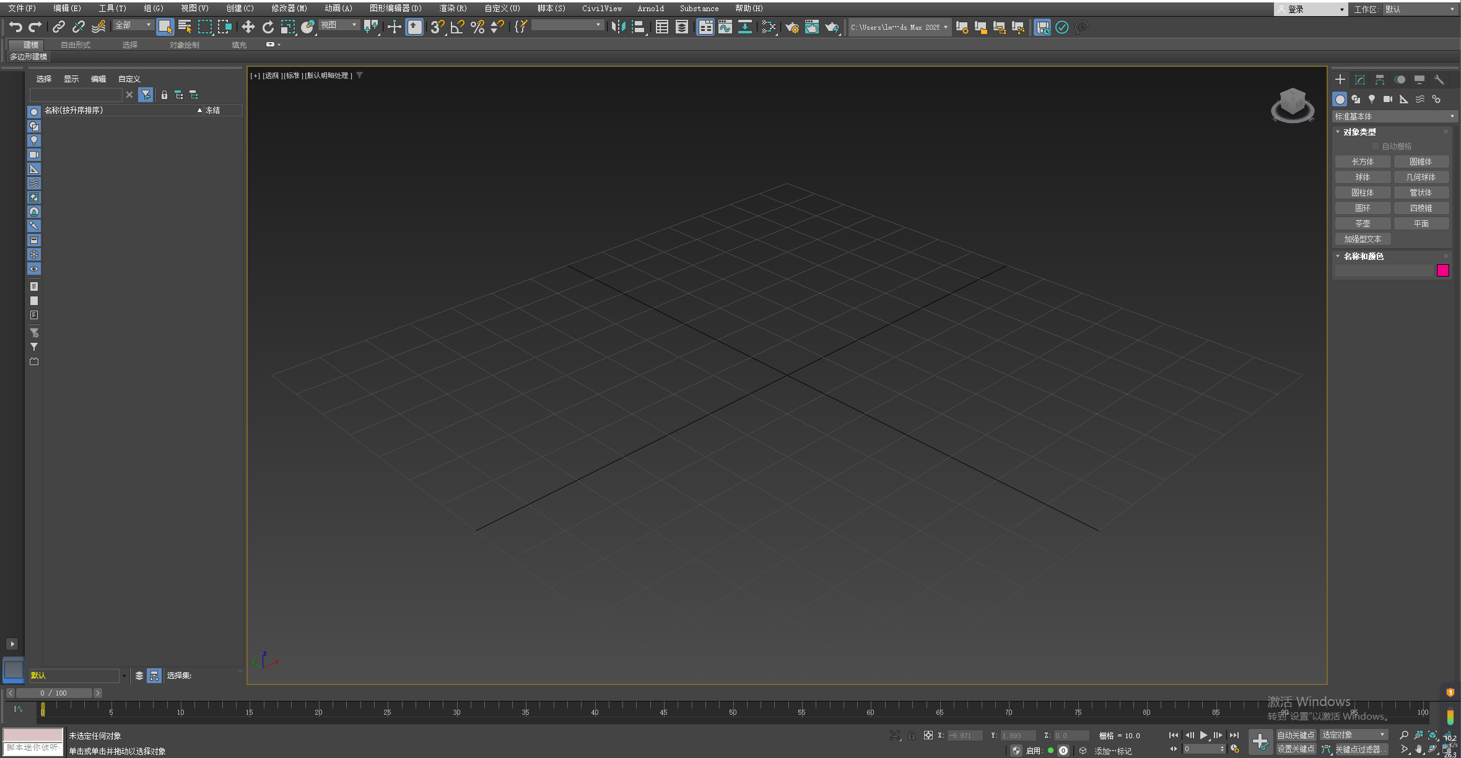Click the 茶壶 teapot button
Image resolution: width=1461 pixels, height=758 pixels.
pyautogui.click(x=1363, y=223)
